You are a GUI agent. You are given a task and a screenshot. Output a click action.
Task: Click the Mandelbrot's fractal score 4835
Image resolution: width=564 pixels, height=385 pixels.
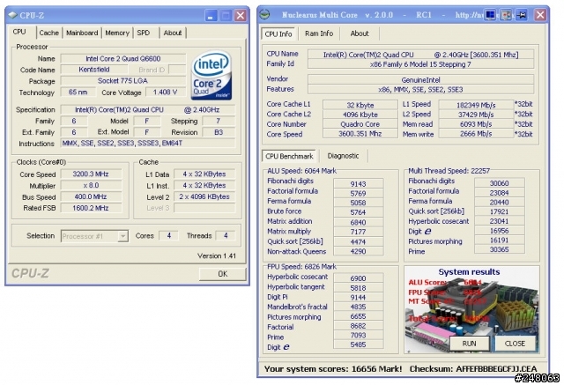point(359,307)
